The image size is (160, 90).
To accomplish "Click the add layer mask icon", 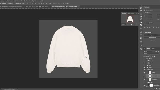I will [157, 89].
